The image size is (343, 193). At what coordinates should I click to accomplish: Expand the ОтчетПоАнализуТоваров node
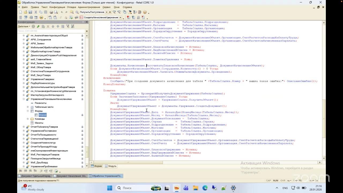pos(24,127)
